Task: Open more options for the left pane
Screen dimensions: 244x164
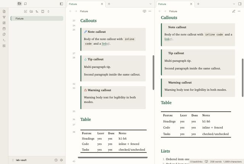Action: 150,11
